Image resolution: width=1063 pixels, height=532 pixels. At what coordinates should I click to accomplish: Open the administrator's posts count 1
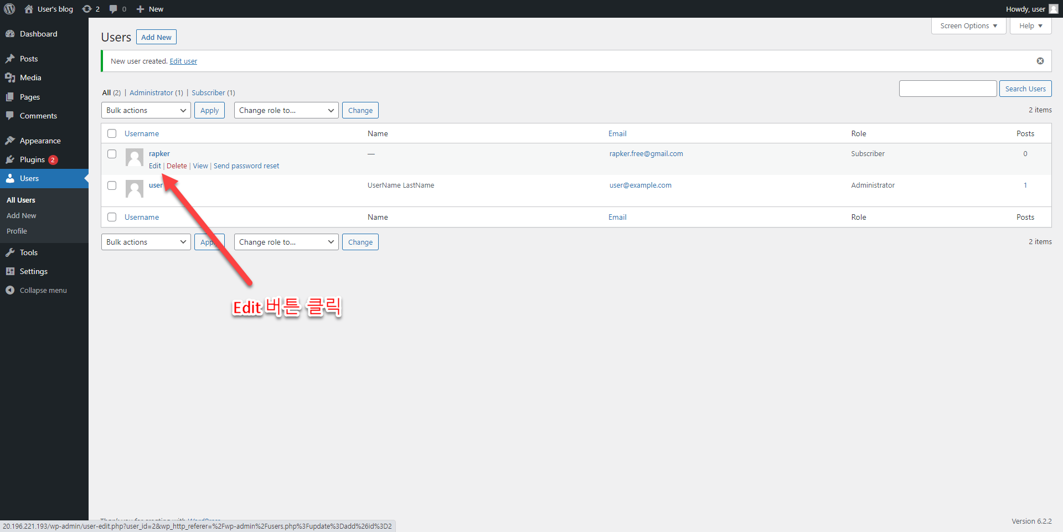pyautogui.click(x=1025, y=185)
